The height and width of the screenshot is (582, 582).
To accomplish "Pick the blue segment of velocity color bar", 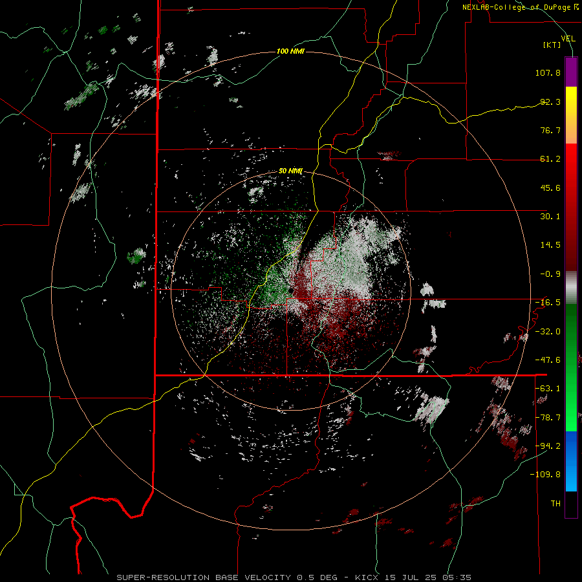I will pos(571,461).
